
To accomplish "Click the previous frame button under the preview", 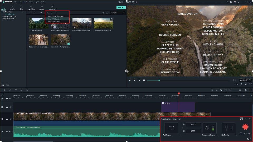I will (129, 80).
